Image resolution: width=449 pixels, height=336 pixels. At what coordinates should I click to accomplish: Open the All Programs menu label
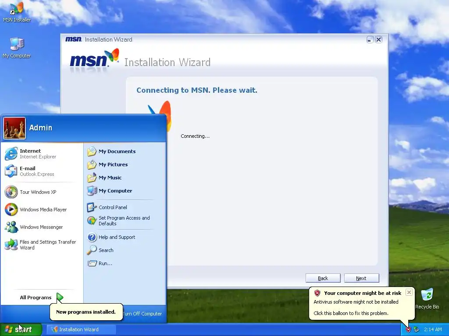pyautogui.click(x=36, y=297)
